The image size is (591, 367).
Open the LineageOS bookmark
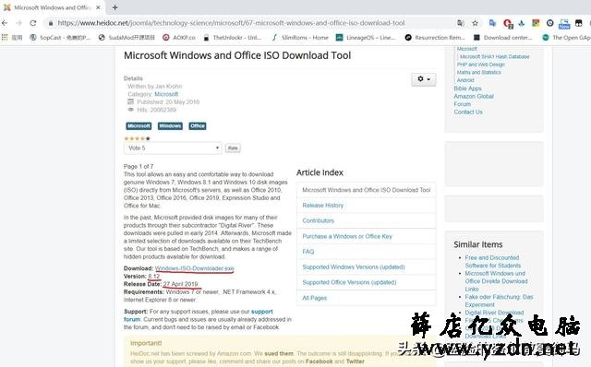(x=366, y=37)
